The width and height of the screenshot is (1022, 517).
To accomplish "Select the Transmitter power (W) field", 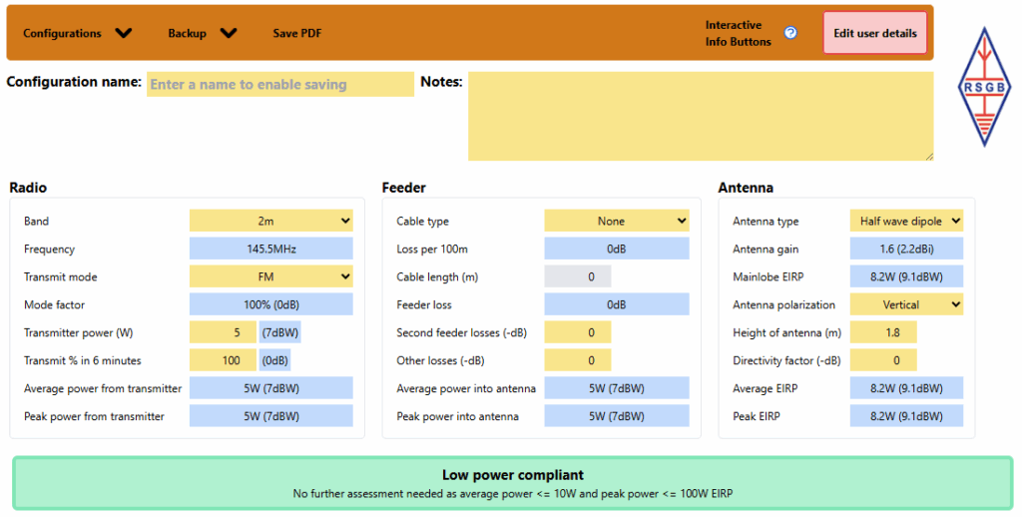I will point(223,332).
